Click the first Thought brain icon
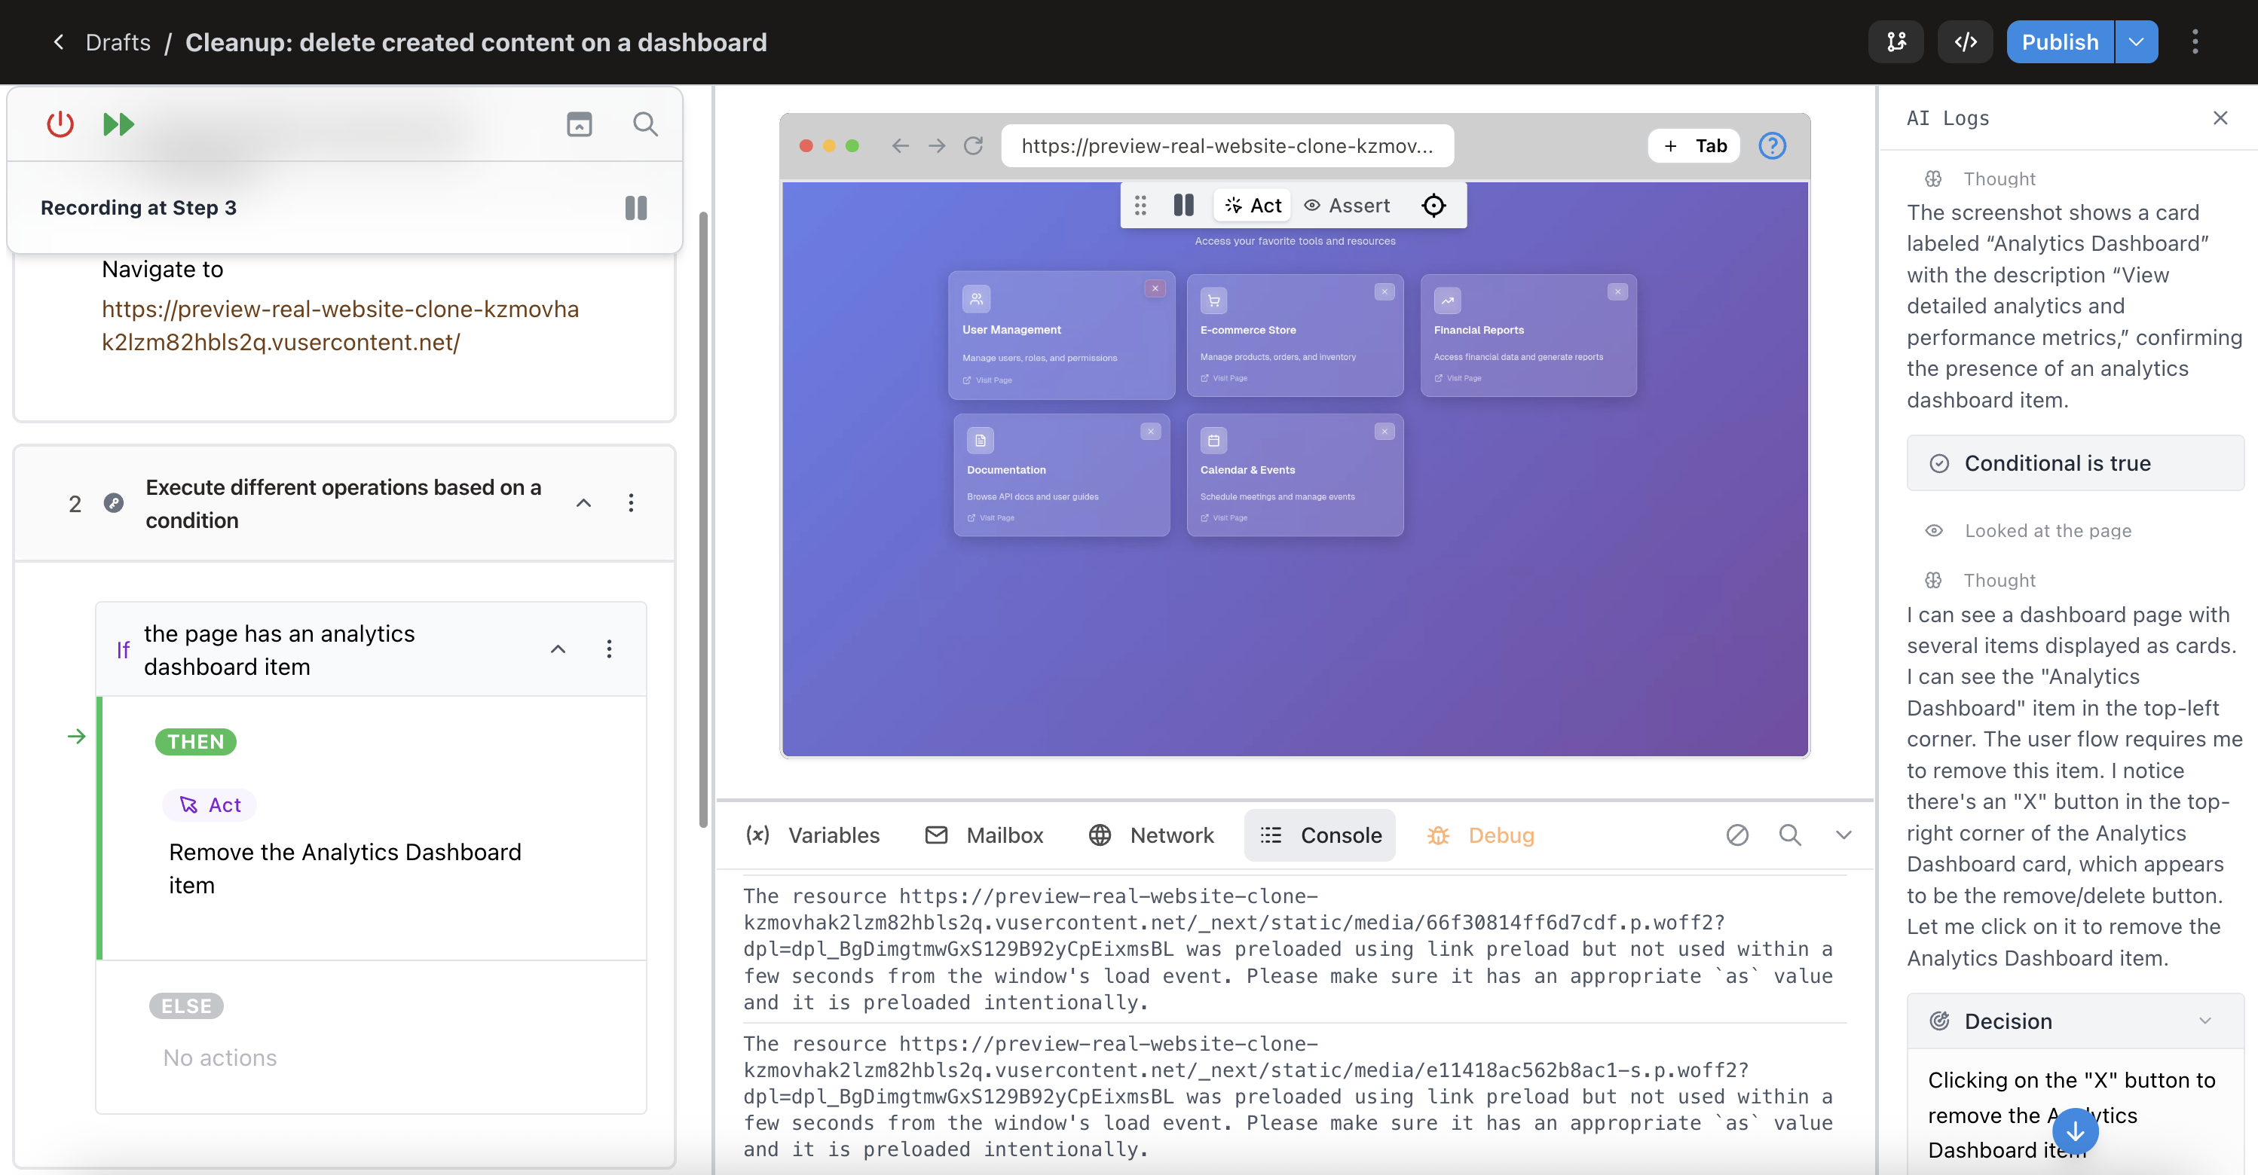 click(1933, 179)
